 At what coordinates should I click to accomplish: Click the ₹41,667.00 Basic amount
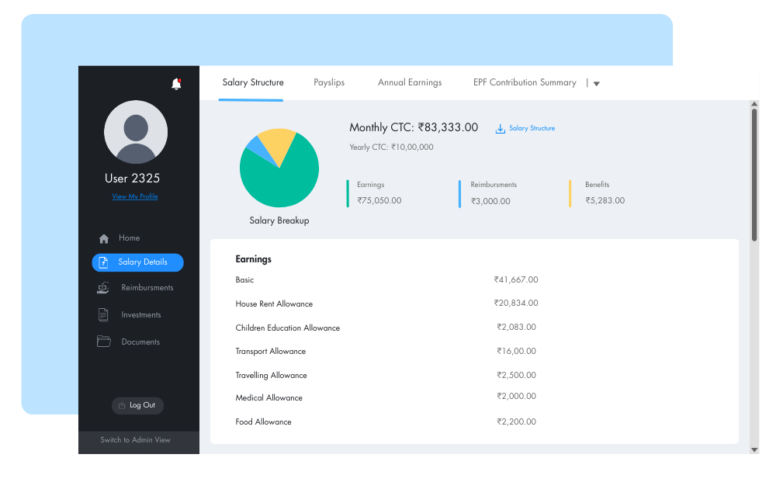tap(516, 279)
